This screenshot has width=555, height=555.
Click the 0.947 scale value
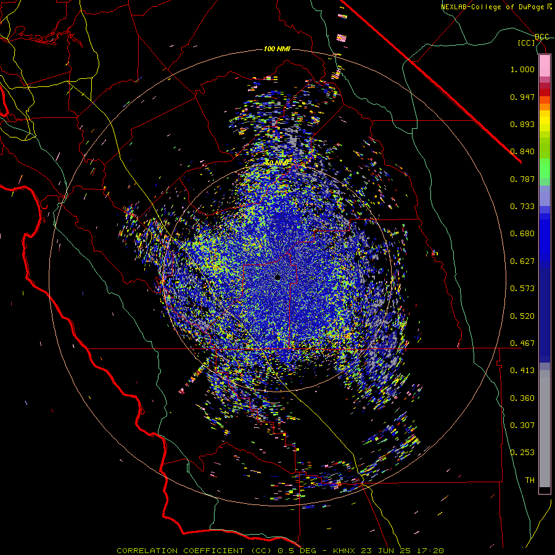[522, 97]
